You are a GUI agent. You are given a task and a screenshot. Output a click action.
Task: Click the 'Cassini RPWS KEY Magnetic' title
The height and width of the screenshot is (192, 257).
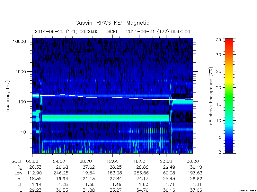[112, 23]
